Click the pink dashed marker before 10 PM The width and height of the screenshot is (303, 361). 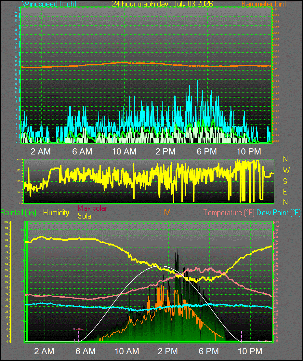[241, 337]
